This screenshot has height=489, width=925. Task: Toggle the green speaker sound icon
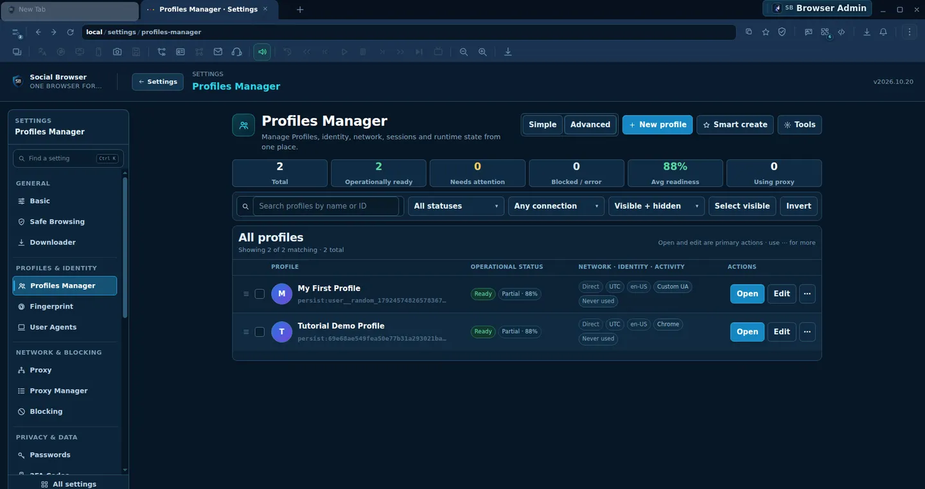click(x=262, y=52)
